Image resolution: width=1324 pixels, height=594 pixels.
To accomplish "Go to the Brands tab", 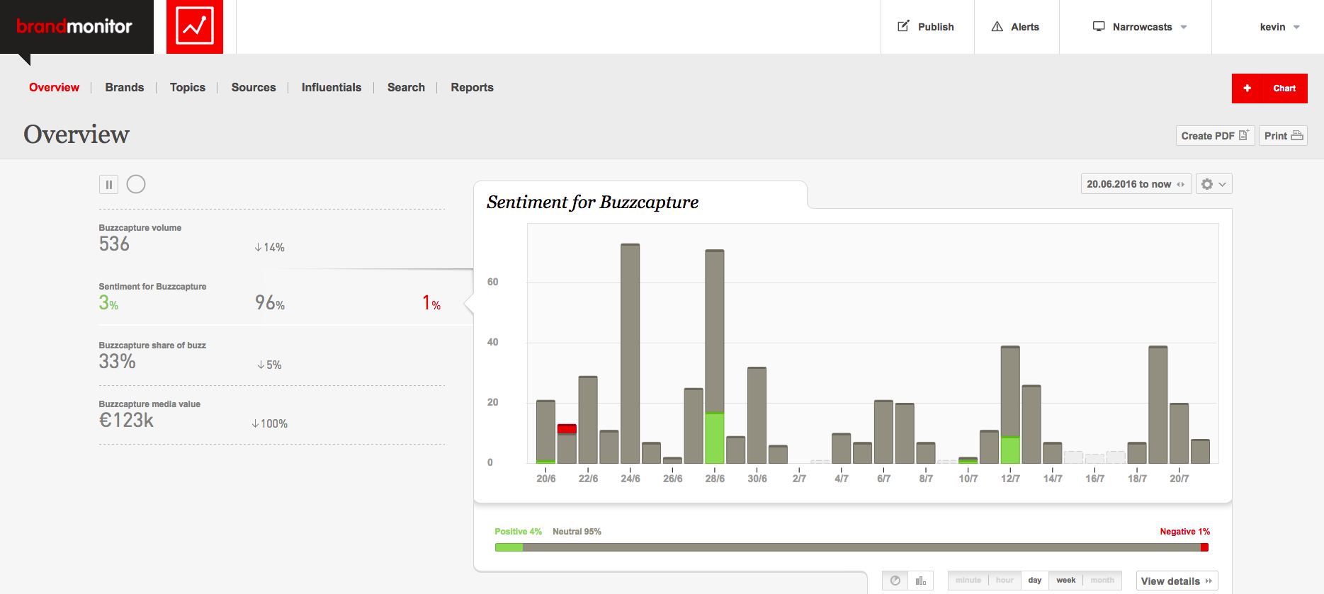I will [x=125, y=87].
